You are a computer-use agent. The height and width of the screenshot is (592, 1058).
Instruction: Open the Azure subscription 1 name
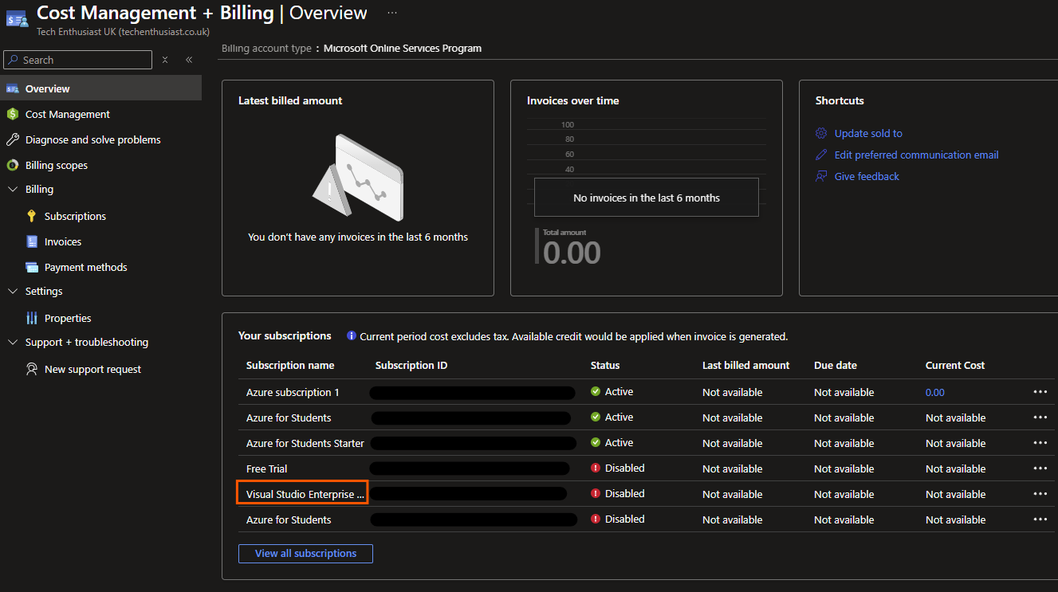[293, 392]
